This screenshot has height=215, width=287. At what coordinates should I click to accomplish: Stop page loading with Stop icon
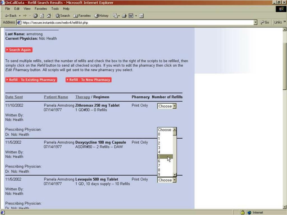[x=35, y=16]
